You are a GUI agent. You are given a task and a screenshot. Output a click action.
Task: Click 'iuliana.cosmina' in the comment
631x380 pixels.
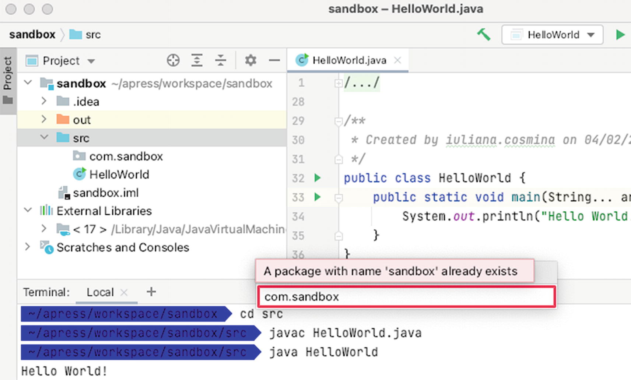click(500, 140)
